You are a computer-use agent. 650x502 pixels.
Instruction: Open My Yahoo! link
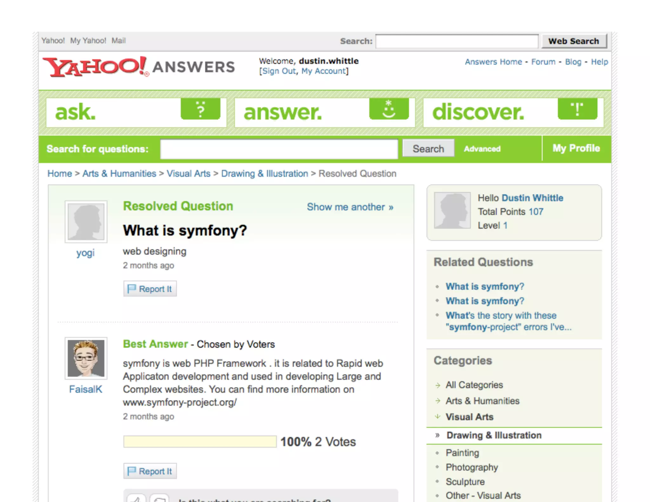(88, 41)
